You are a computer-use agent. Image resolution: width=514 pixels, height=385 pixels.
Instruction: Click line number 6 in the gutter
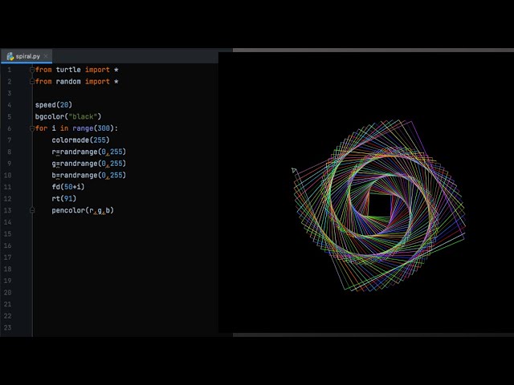coord(9,128)
